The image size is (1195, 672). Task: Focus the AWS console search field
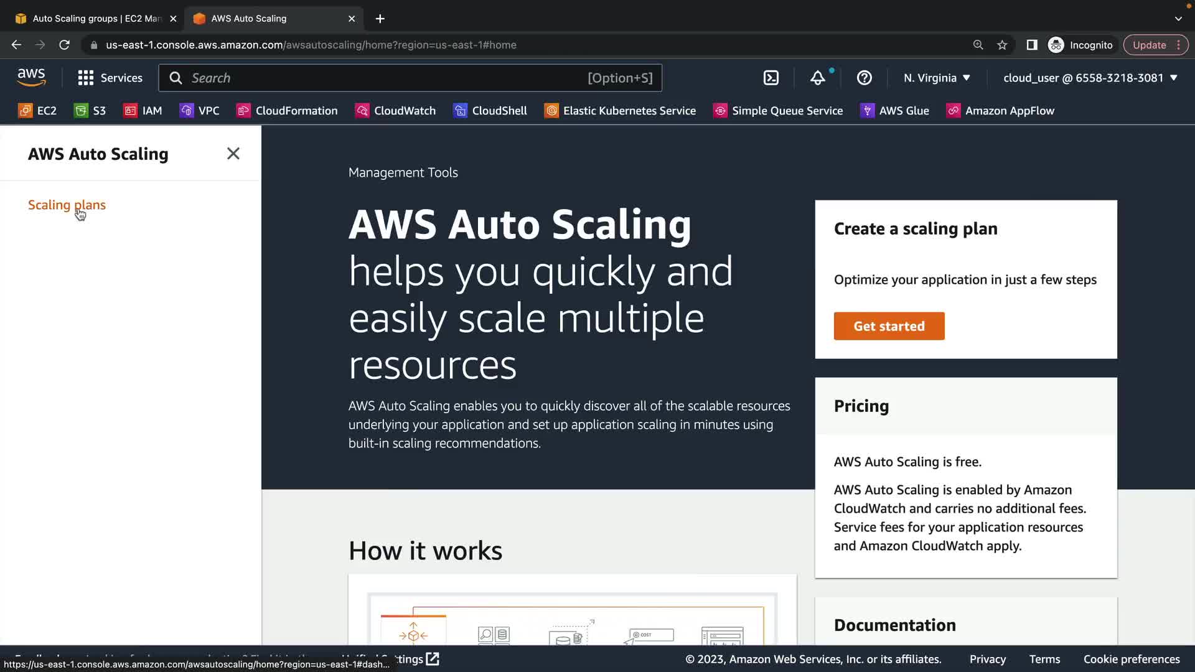pos(386,78)
